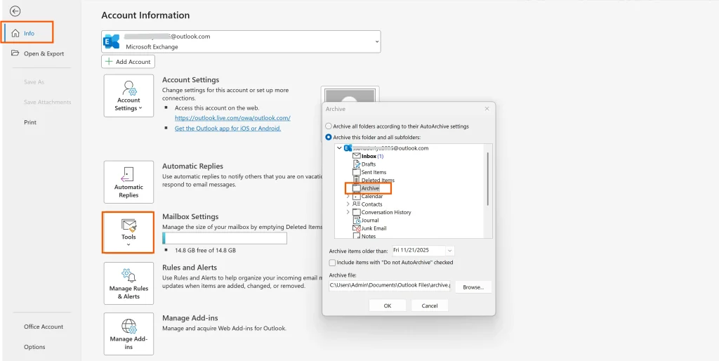Click Manage Add-ins button
The height and width of the screenshot is (361, 719).
pyautogui.click(x=128, y=334)
